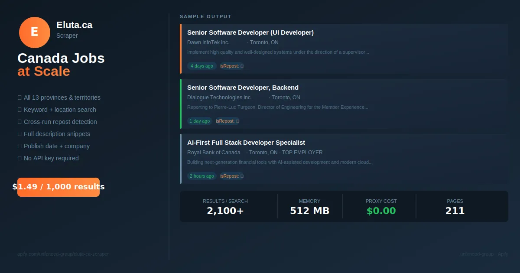Screen dimensions: 520x273
Task: Click the icon beside Full description snippets
Action: tap(19, 134)
